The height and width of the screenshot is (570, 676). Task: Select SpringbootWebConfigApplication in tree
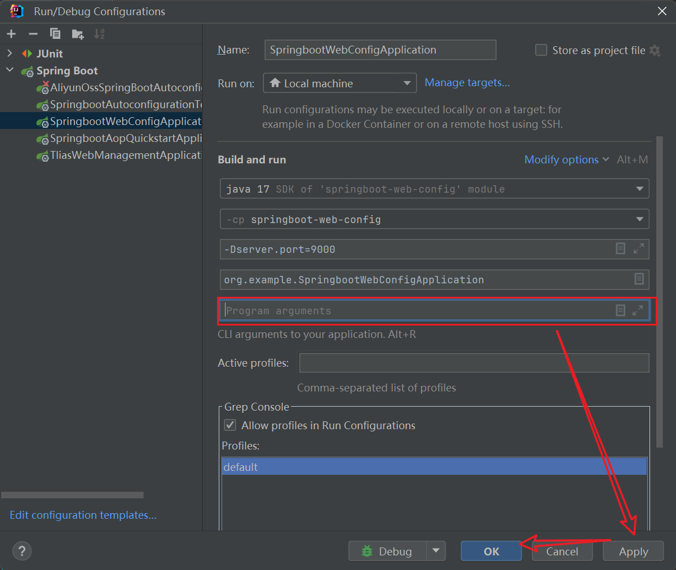[x=120, y=121]
